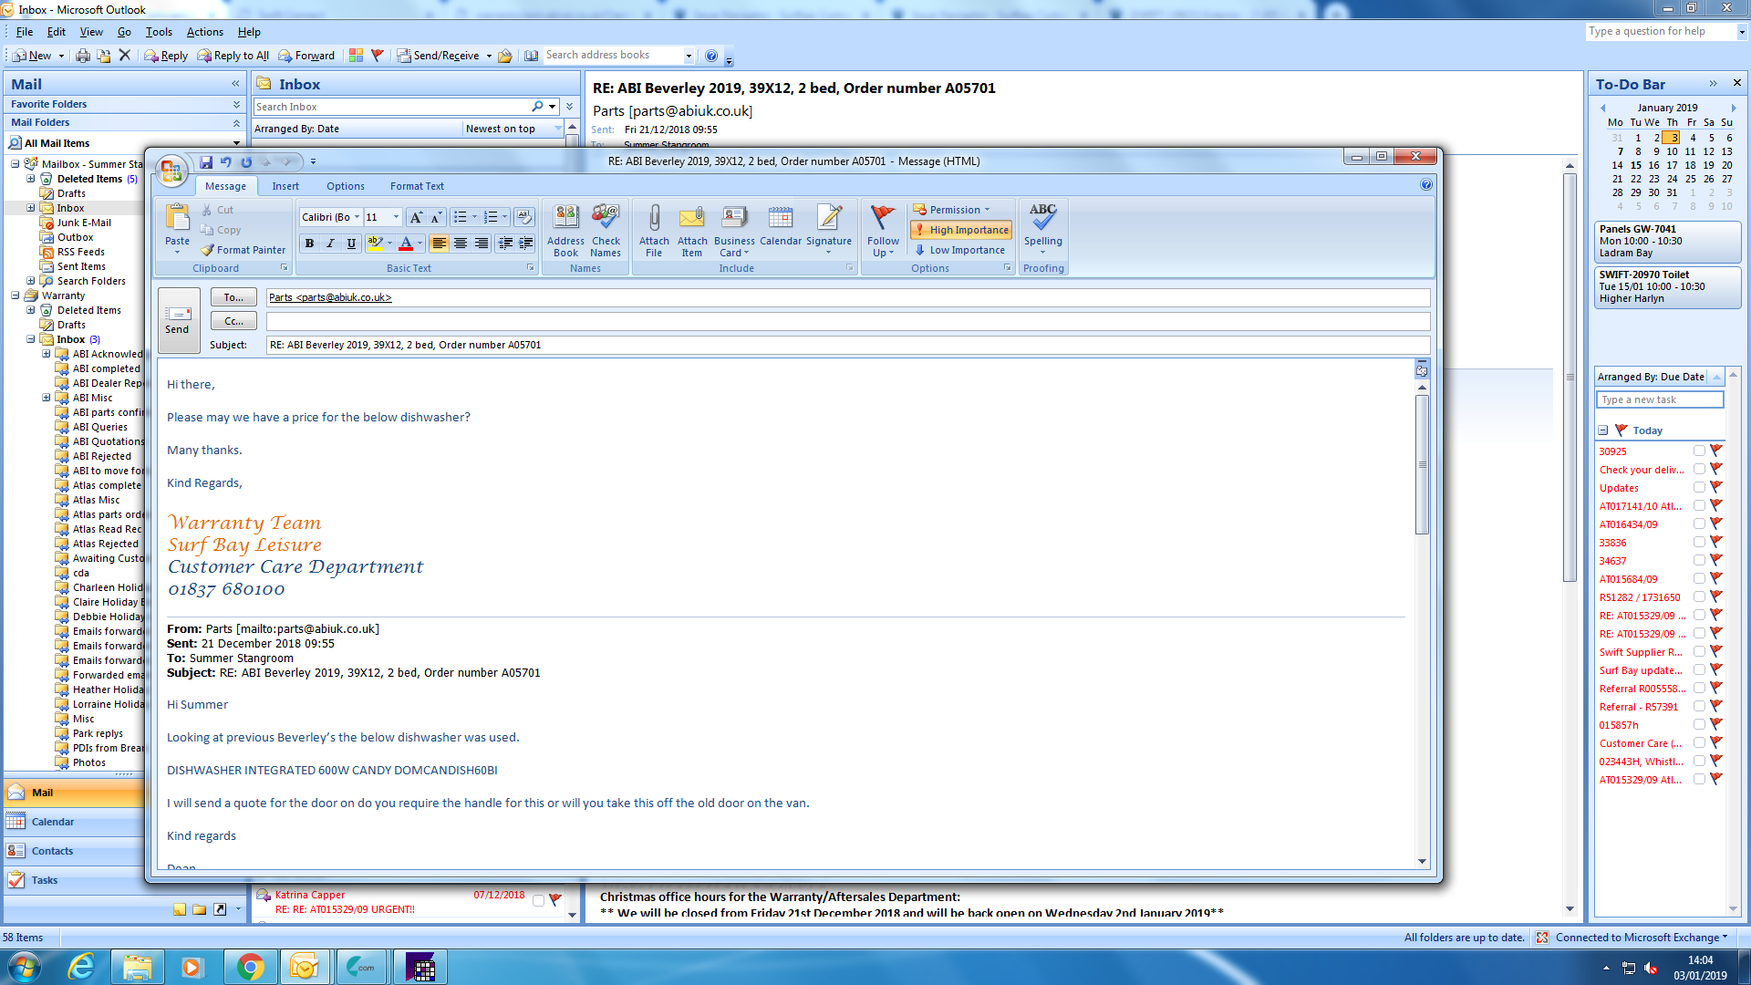Open the Actions menu
The width and height of the screenshot is (1751, 985).
click(204, 32)
